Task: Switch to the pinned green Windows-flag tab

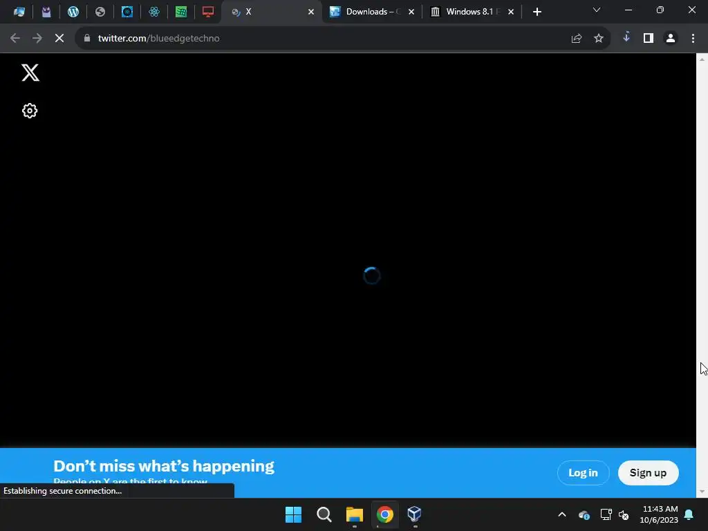Action: pyautogui.click(x=181, y=12)
